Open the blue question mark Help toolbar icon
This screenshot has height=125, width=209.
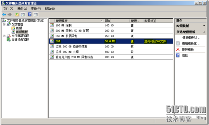coord(30,14)
